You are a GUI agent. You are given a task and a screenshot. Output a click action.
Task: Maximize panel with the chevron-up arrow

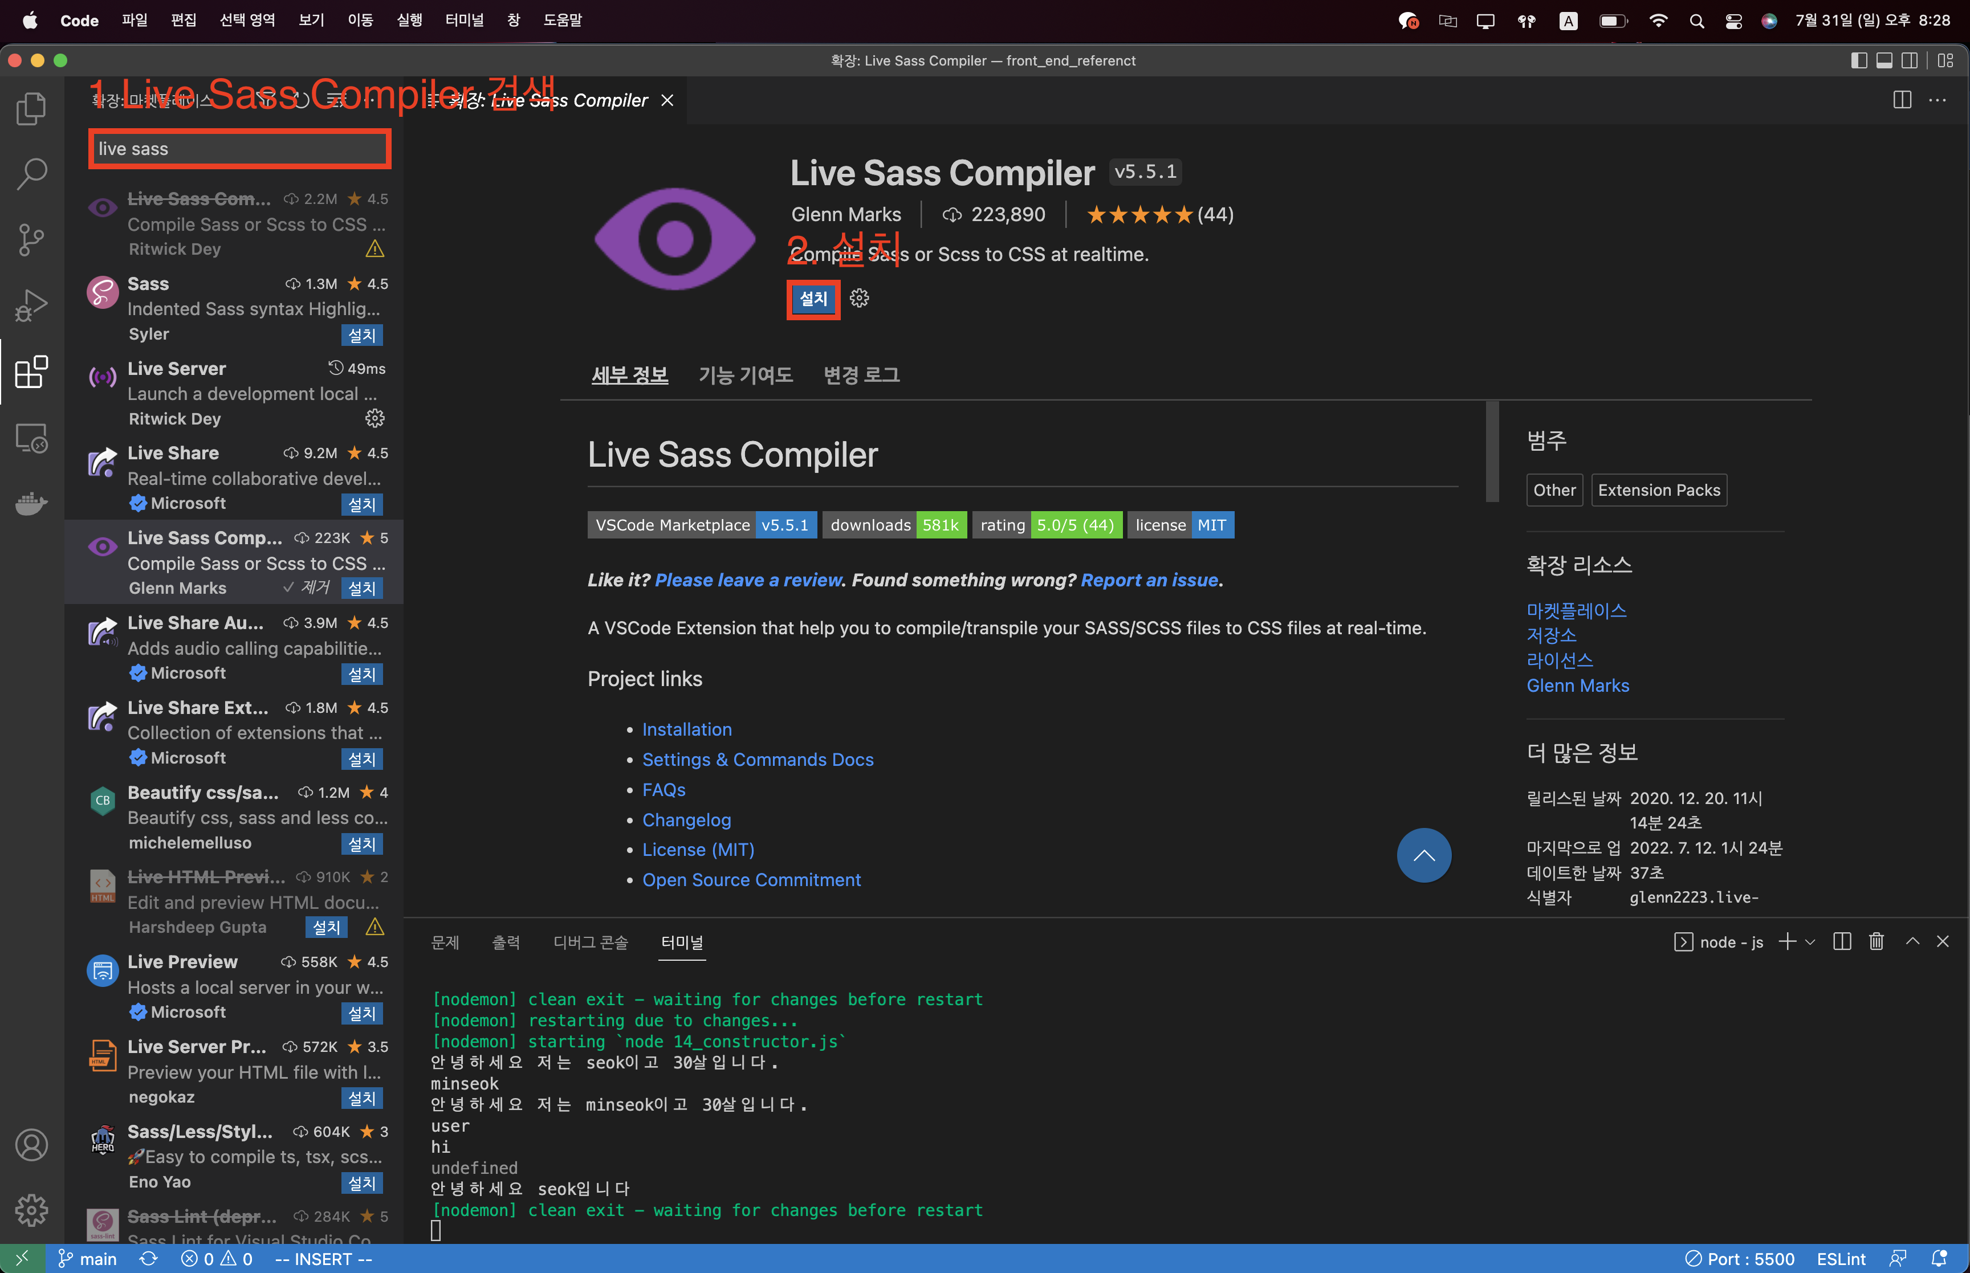[1912, 941]
